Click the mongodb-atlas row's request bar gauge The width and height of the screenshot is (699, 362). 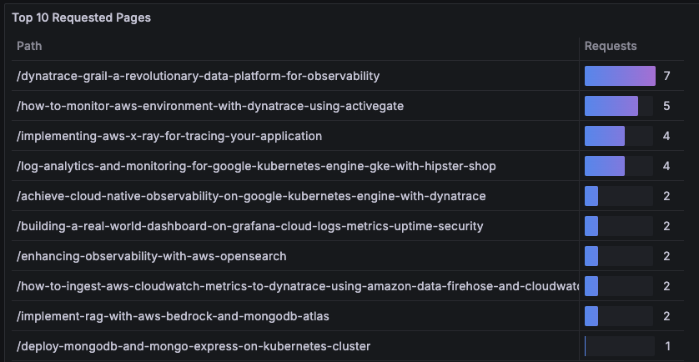pyautogui.click(x=619, y=316)
